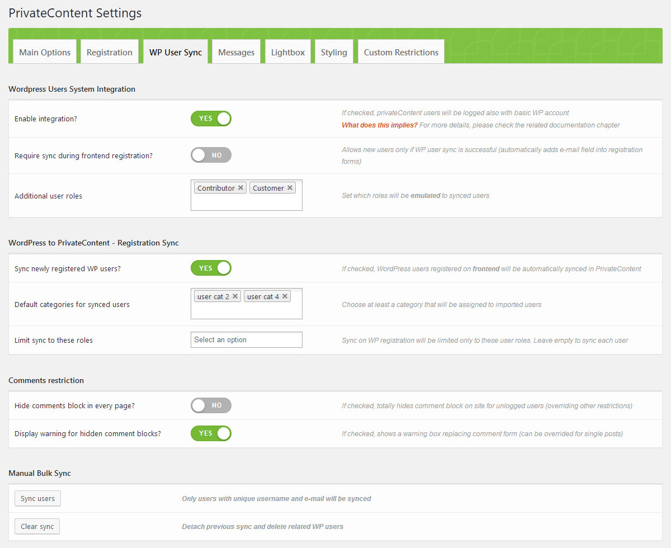Click the 'Comments restriction' section heading
The height and width of the screenshot is (548, 671).
click(46, 380)
